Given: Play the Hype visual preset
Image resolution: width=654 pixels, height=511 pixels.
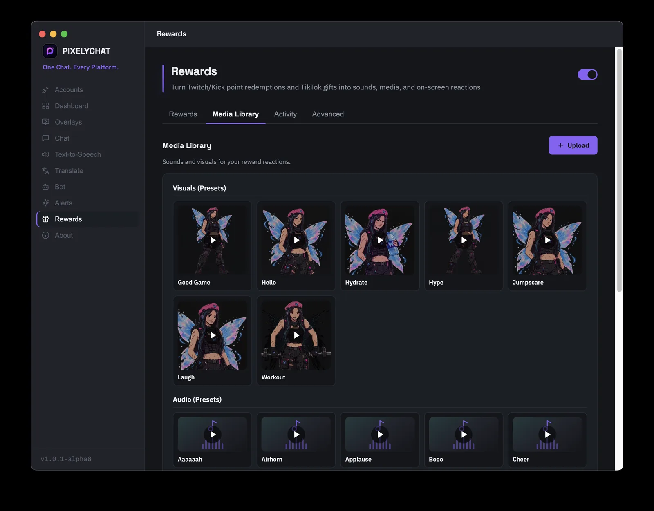Looking at the screenshot, I should (x=464, y=240).
